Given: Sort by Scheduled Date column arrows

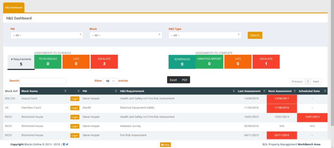Looking at the screenshot, I should point(324,91).
